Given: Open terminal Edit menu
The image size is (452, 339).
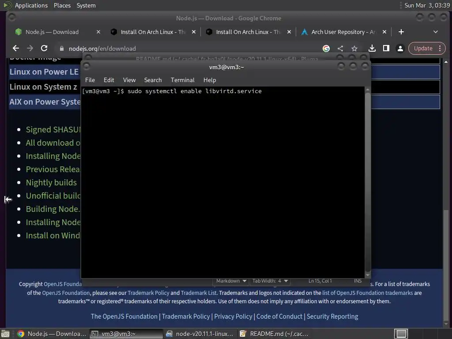Looking at the screenshot, I should [x=109, y=80].
